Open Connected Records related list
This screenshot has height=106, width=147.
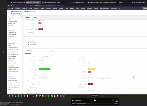pyautogui.click(x=13, y=21)
